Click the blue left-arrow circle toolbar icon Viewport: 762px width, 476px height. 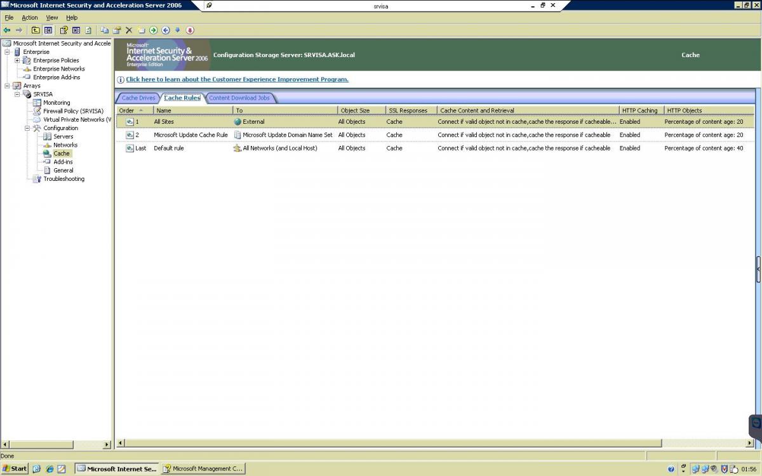166,30
